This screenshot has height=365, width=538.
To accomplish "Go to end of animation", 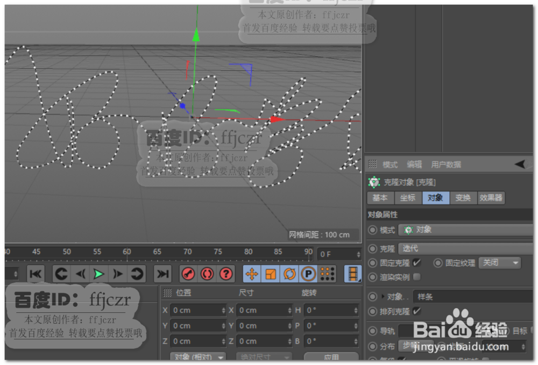I will [x=162, y=274].
